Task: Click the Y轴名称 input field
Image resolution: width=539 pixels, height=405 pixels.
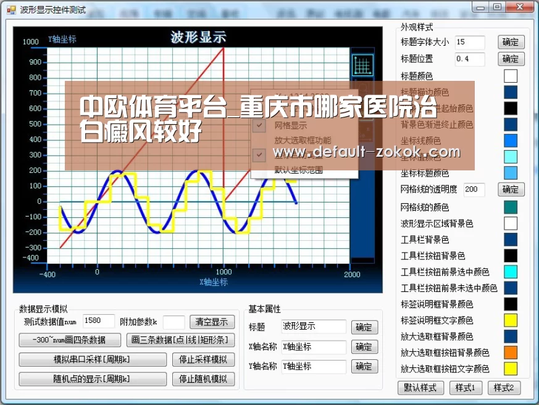Action: coord(314,367)
